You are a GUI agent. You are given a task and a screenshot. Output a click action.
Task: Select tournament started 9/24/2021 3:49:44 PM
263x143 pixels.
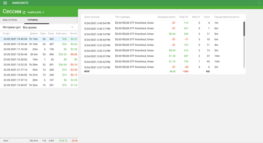pyautogui.click(x=162, y=39)
